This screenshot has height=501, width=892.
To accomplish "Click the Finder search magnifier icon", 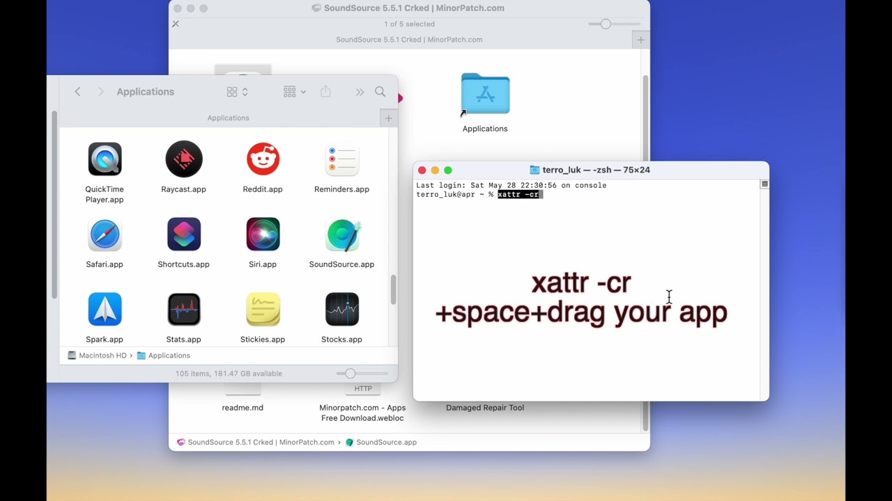I will click(380, 92).
